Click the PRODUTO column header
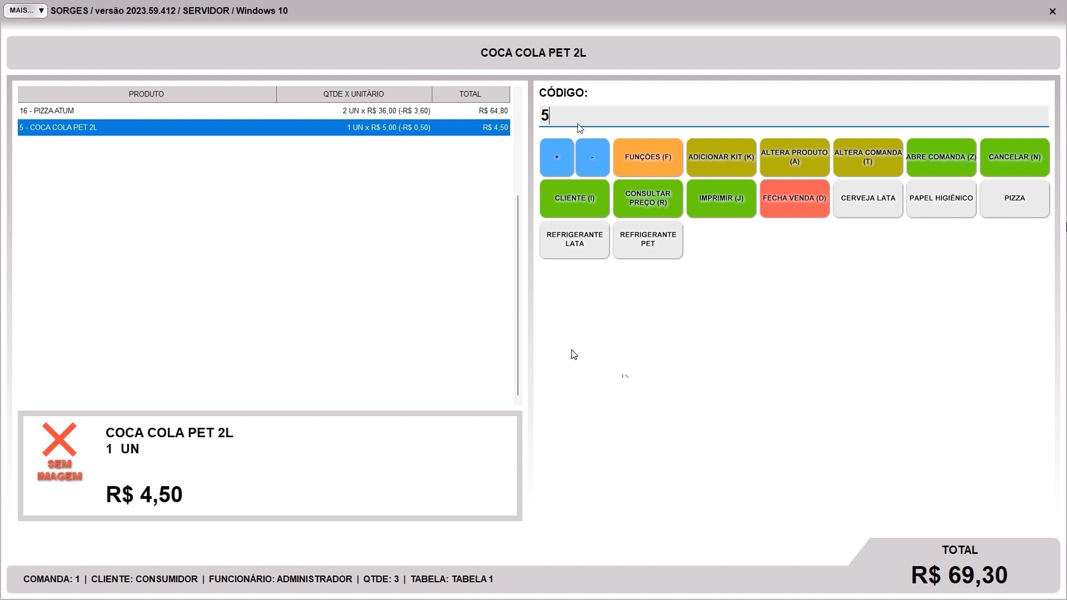This screenshot has width=1067, height=600. point(147,94)
